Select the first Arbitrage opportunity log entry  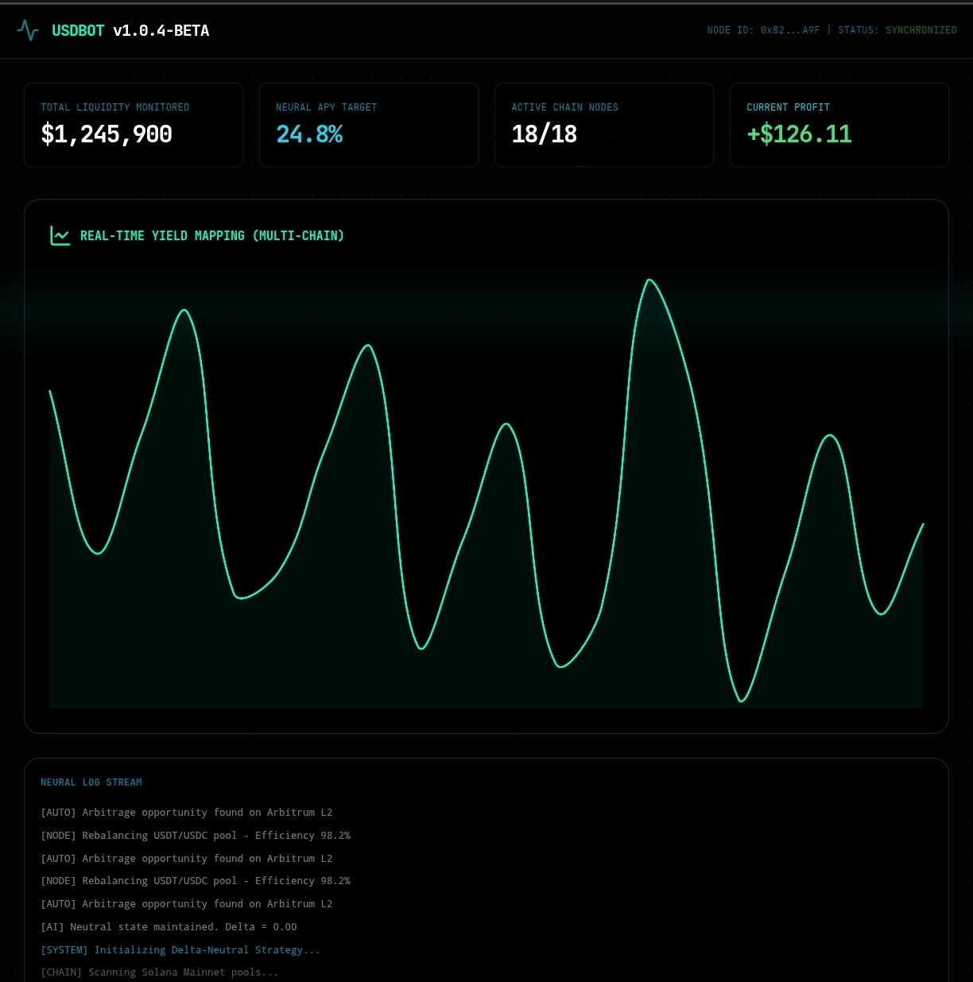[x=187, y=813]
